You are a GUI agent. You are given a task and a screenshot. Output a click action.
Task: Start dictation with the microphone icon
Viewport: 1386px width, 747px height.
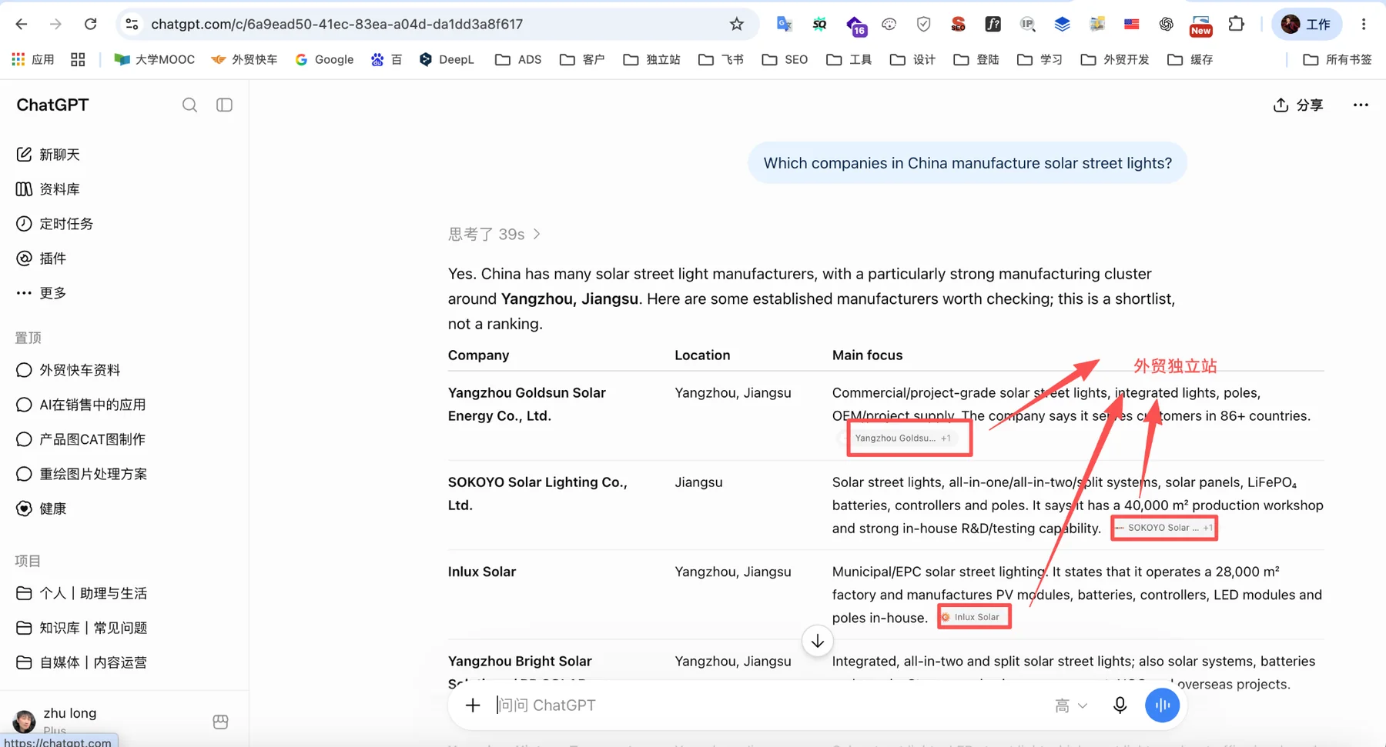pyautogui.click(x=1120, y=705)
